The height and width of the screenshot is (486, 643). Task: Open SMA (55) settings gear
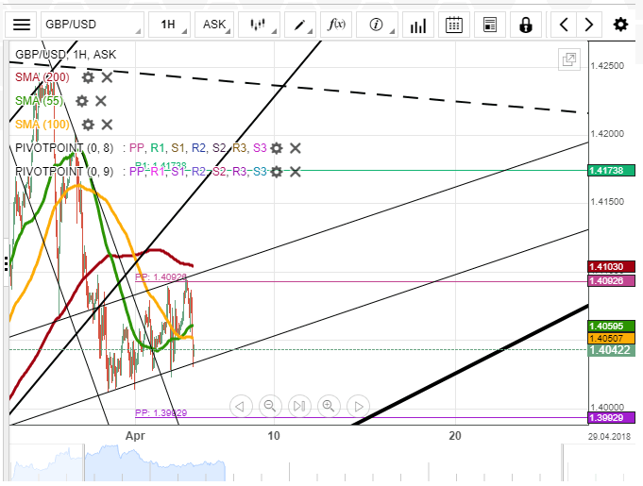point(81,101)
